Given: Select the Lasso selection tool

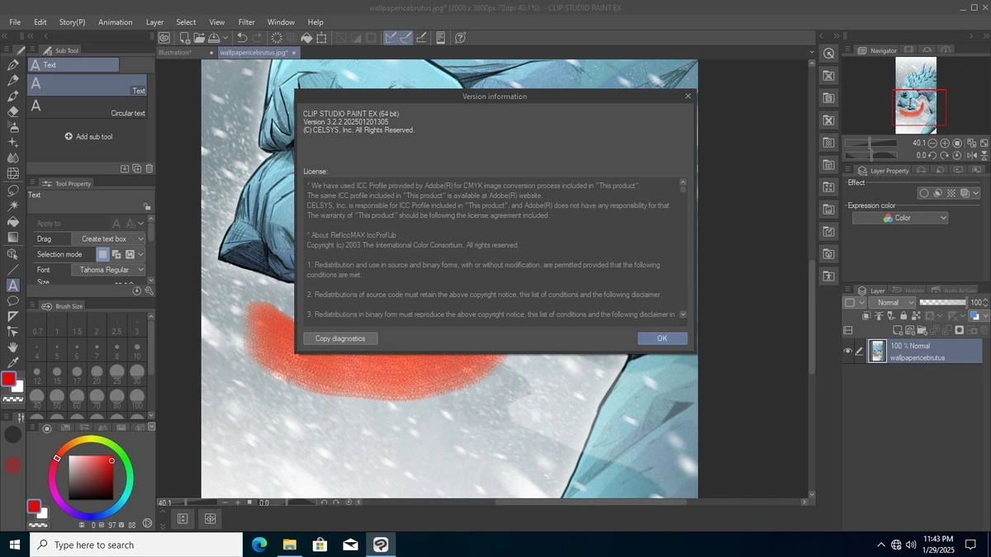Looking at the screenshot, I should (x=12, y=190).
